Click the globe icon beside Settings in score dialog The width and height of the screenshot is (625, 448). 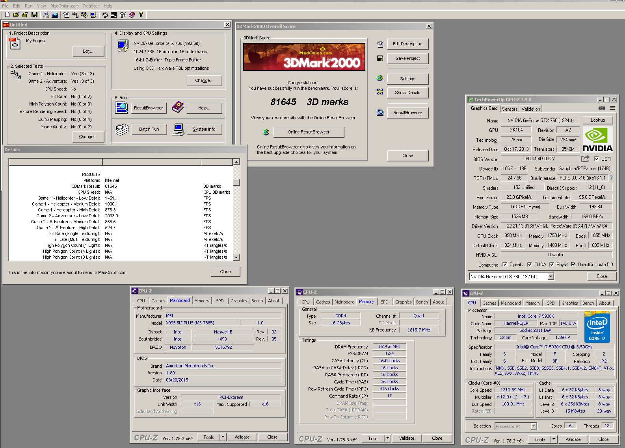[x=379, y=78]
